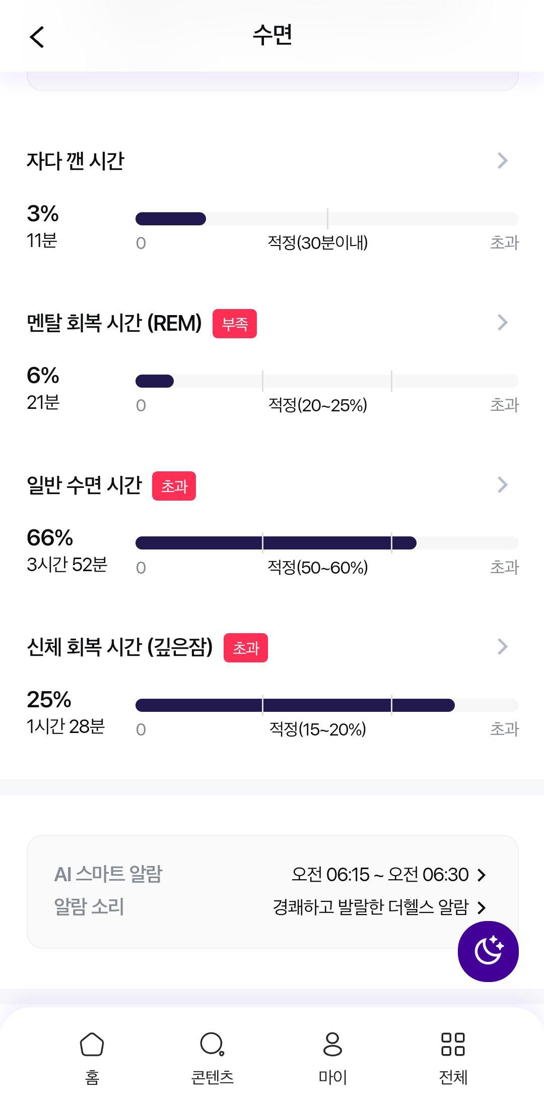Image resolution: width=544 pixels, height=1100 pixels.
Task: Expand 일반 수면 시간 chevron
Action: 502,484
